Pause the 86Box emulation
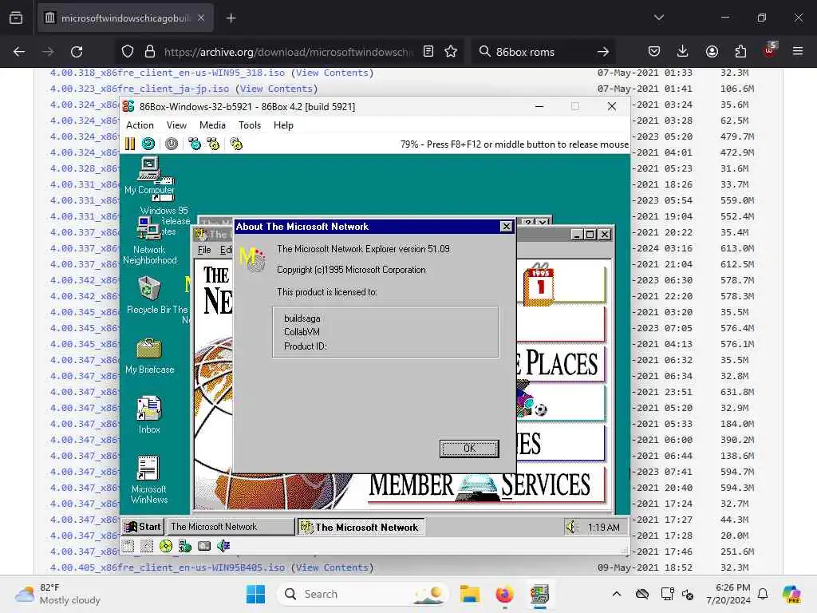817x613 pixels. pos(130,144)
